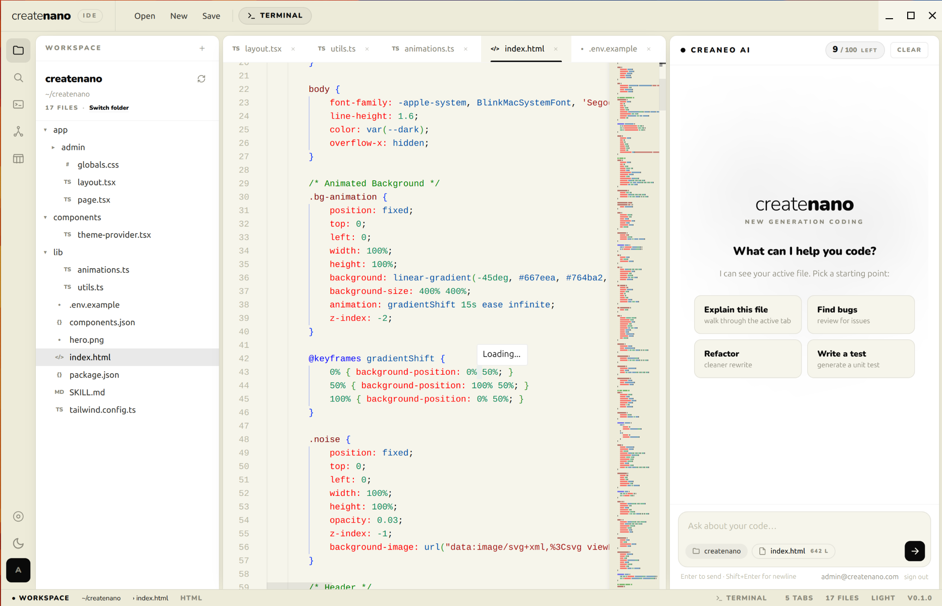Click the target icon near the sidebar bottom

click(18, 516)
